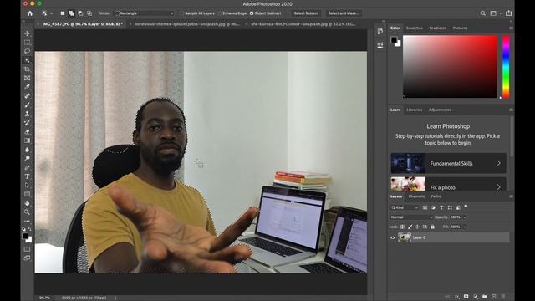Switch to the Libraries tab
535x301 pixels.
point(415,110)
